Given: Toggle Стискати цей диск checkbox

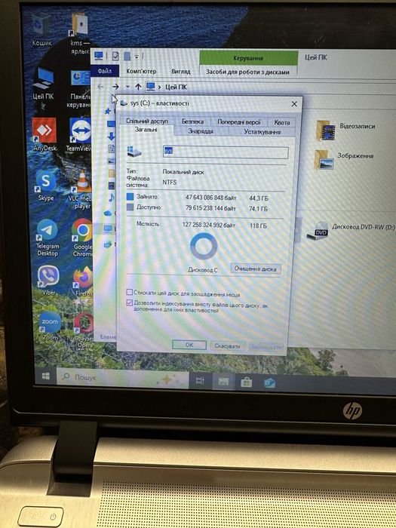Looking at the screenshot, I should click(129, 292).
